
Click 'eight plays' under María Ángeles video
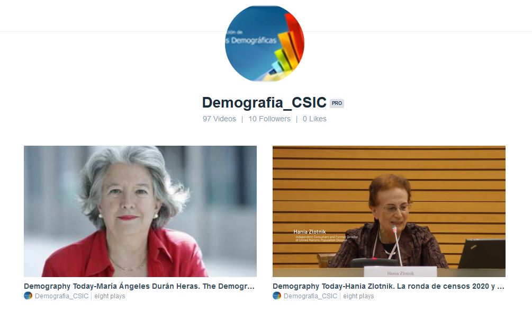pos(110,296)
